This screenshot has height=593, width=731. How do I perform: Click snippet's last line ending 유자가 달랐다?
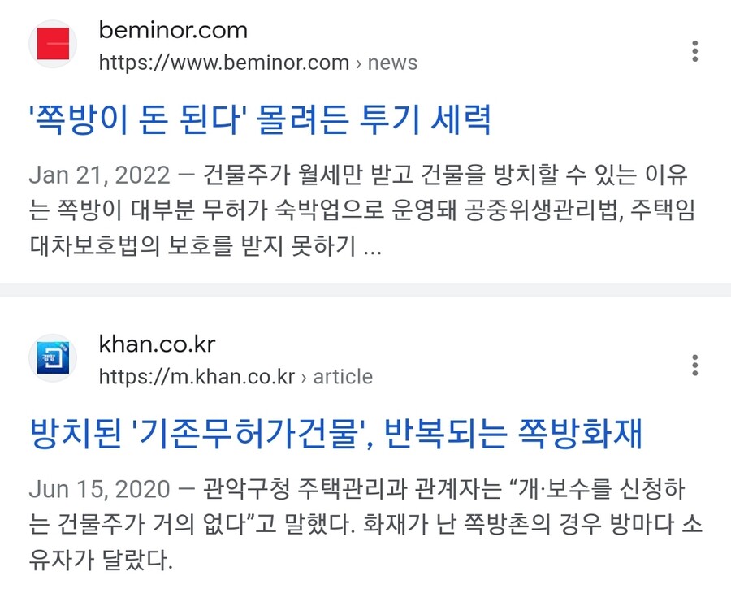pyautogui.click(x=101, y=560)
